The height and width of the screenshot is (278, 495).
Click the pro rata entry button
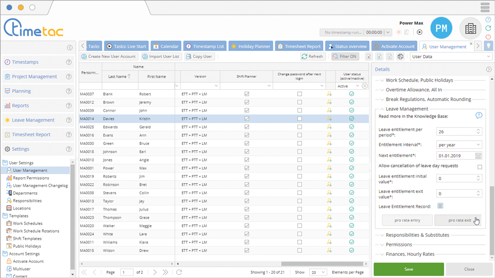pyautogui.click(x=407, y=220)
